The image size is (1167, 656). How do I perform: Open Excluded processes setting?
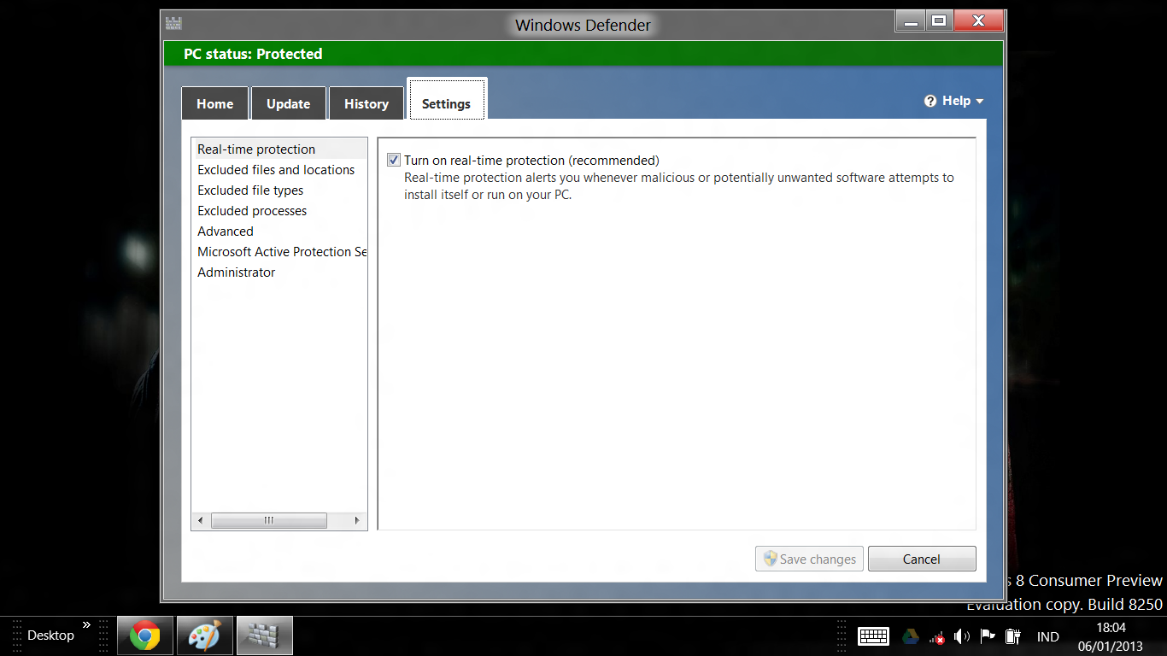[279, 211]
